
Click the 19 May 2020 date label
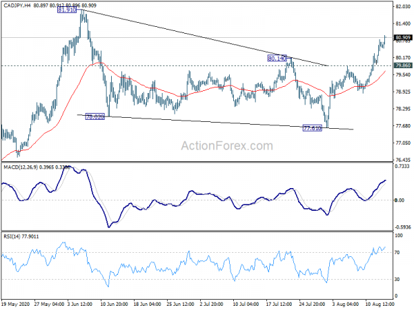pos(15,304)
